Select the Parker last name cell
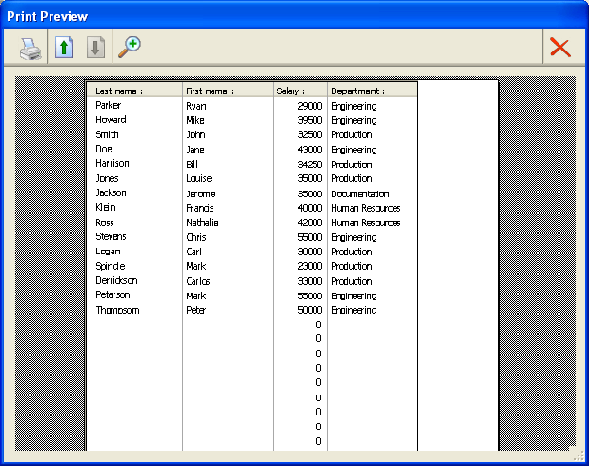Screen dimensions: 589x466 109,106
